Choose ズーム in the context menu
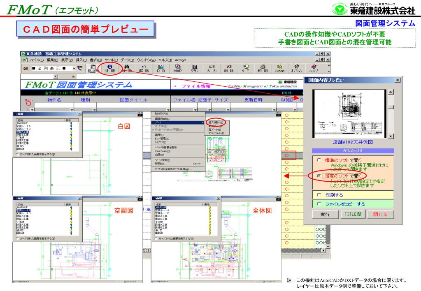Screen dimensions: 421x291 (x=178, y=122)
